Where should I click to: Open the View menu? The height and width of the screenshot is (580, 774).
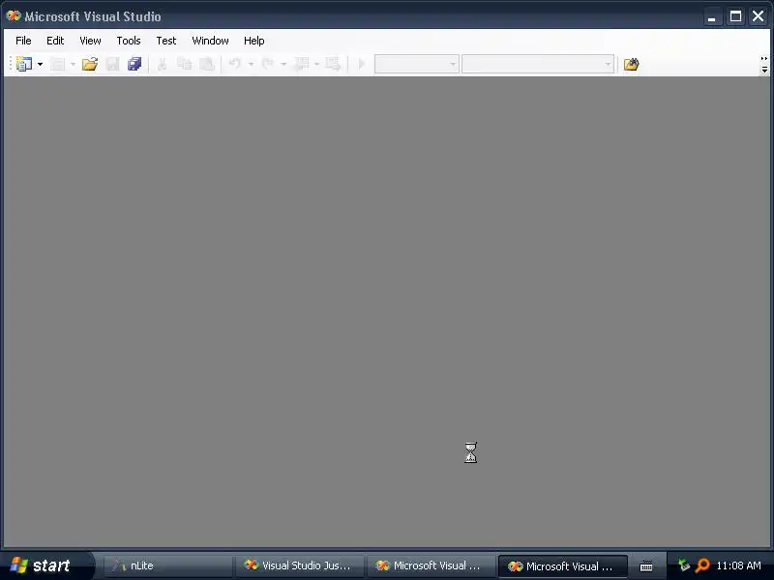coord(90,41)
